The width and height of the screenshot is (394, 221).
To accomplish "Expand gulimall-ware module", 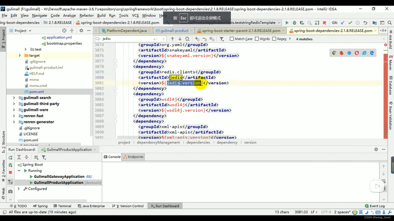I will point(14,110).
